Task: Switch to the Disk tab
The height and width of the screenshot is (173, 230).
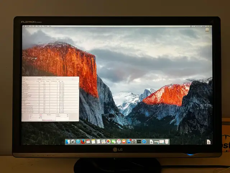Action: point(54,79)
